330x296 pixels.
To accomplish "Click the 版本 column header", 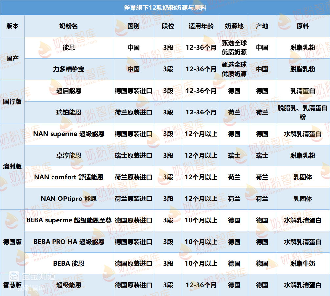I will pyautogui.click(x=12, y=26).
